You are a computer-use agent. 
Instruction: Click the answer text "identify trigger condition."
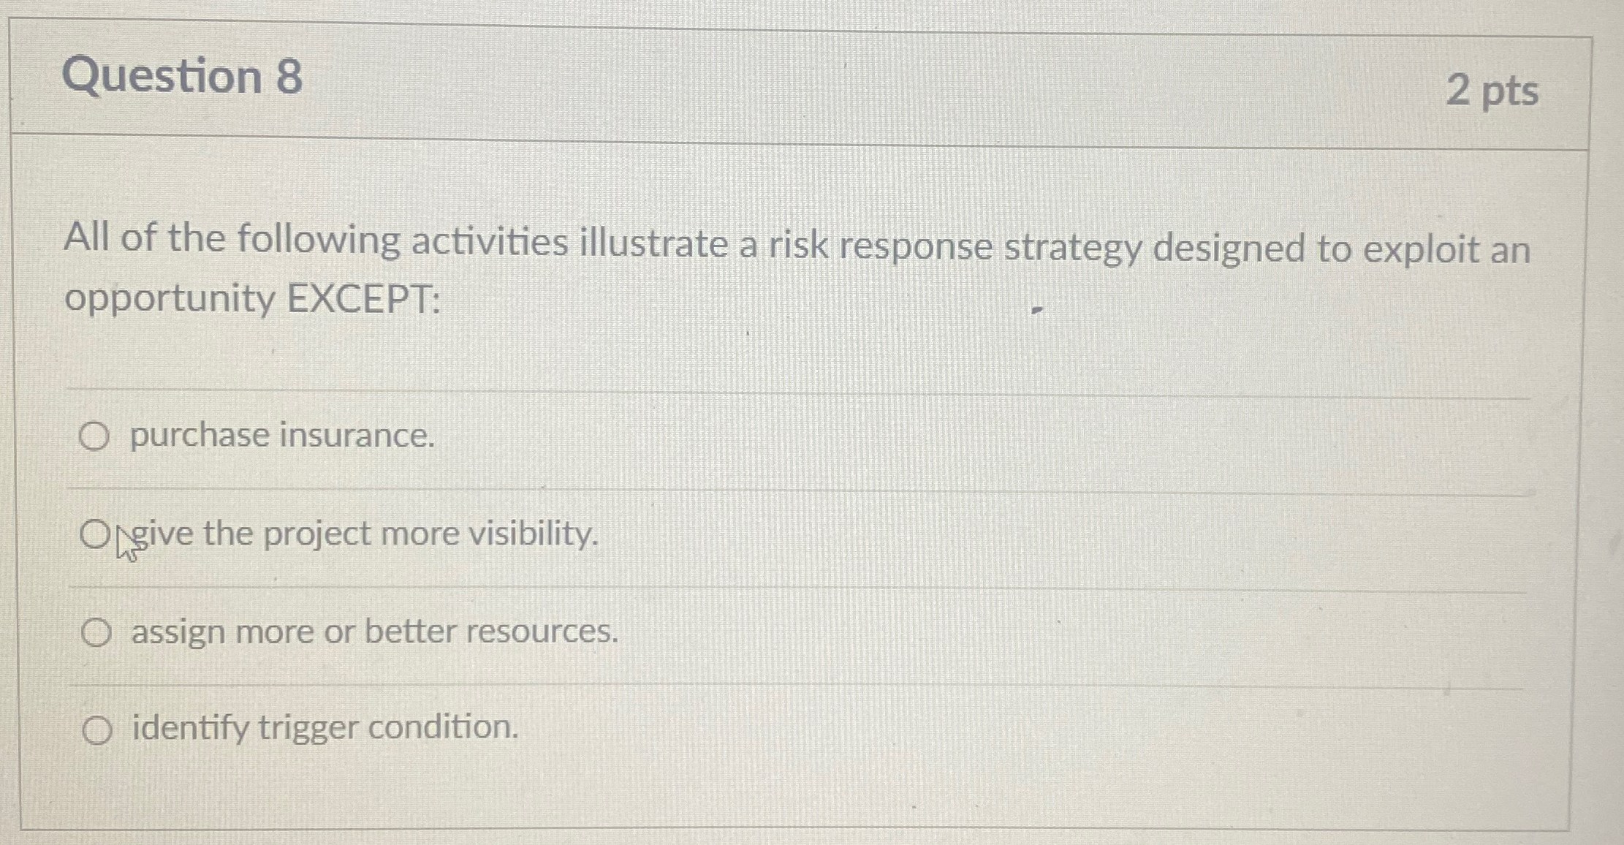(x=324, y=729)
